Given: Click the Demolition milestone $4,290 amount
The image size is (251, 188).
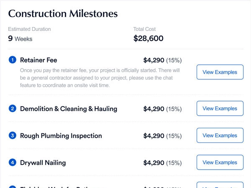Looking at the screenshot, I should (x=154, y=109).
